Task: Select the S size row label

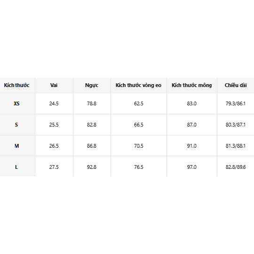Action: (16, 125)
